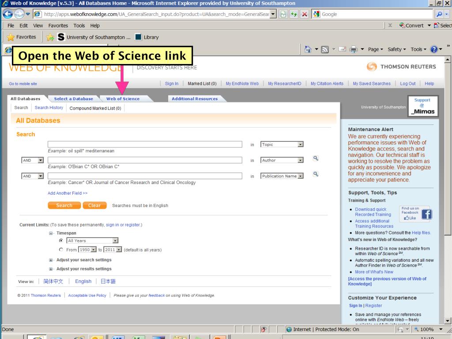Expand Adjust your search settings
Screen dimensions: 452x339
(51, 260)
